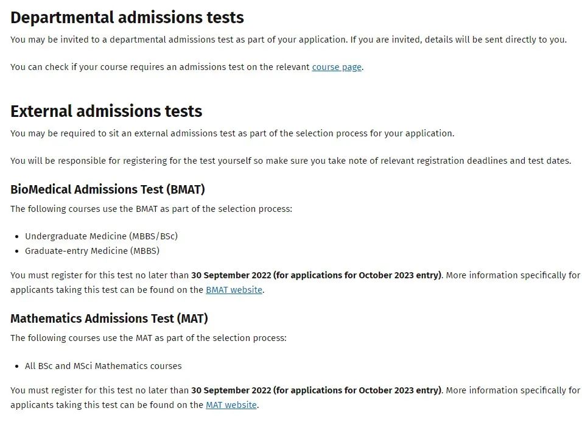Viewport: 582px width, 422px height.
Task: Click the line 'courses use the BMAT' text
Action: 151,209
